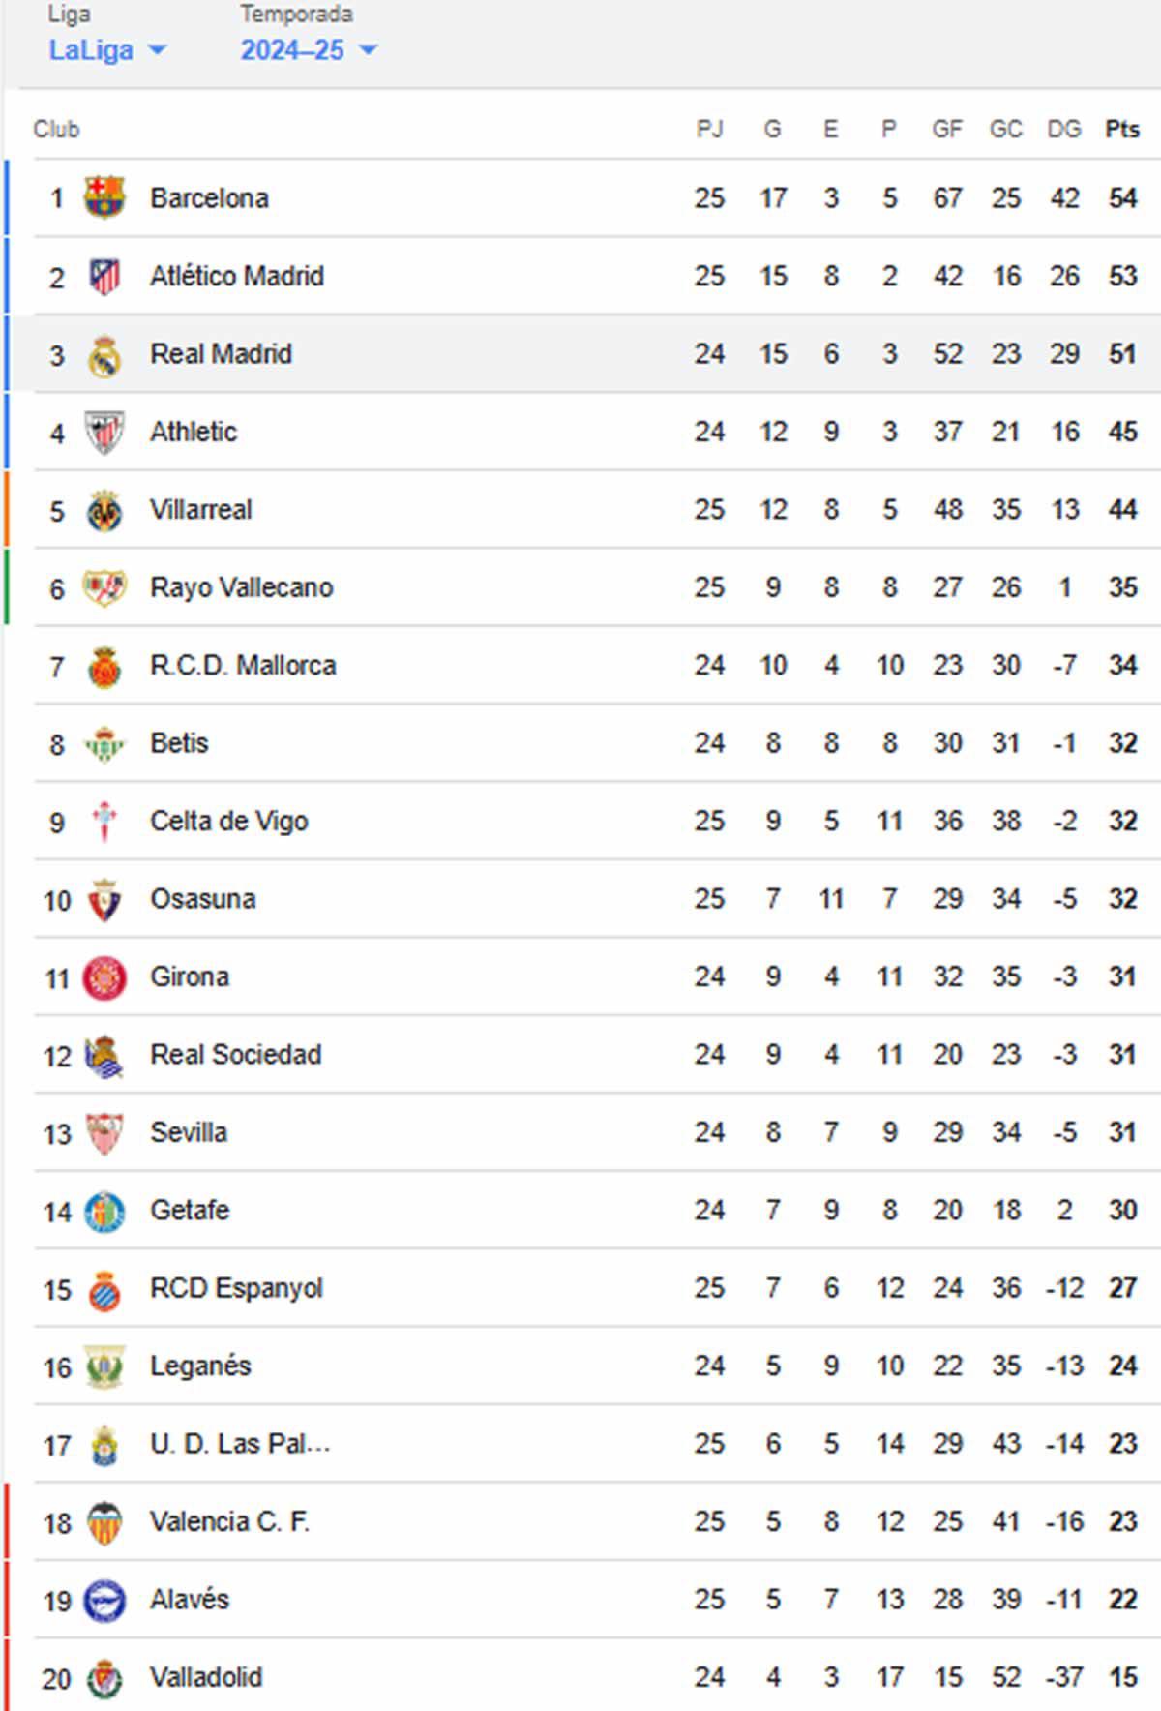Click the Celta de Vigo team name

pos(227,821)
